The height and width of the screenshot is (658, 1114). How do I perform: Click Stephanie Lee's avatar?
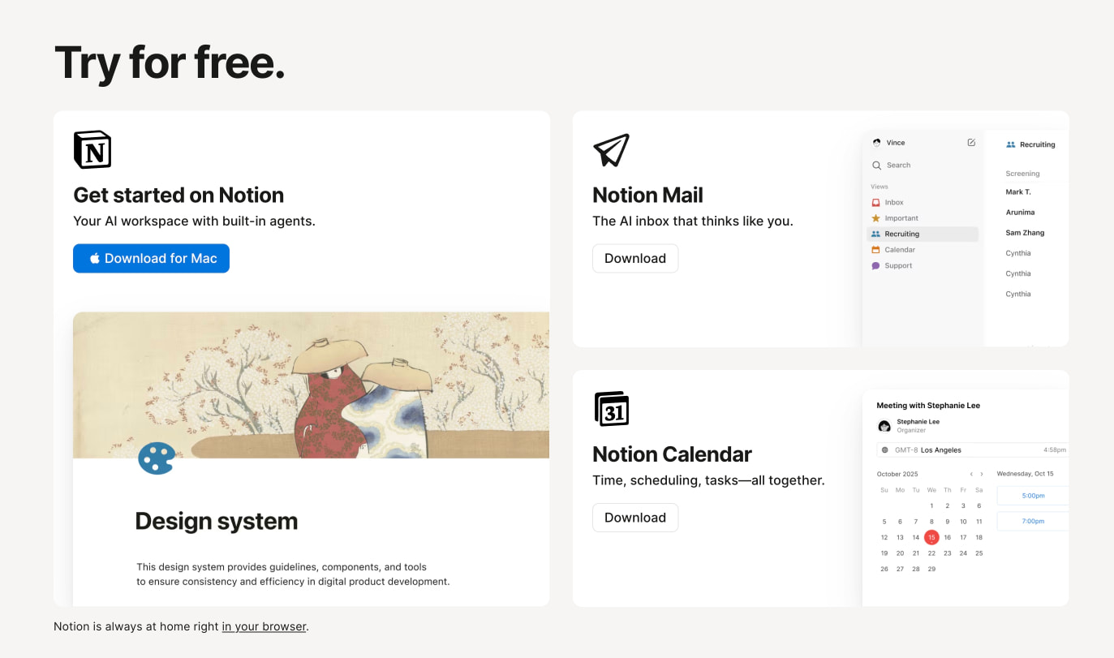(884, 426)
